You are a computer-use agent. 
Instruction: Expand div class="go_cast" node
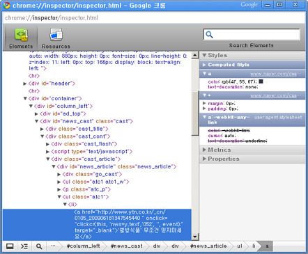[x=59, y=175]
